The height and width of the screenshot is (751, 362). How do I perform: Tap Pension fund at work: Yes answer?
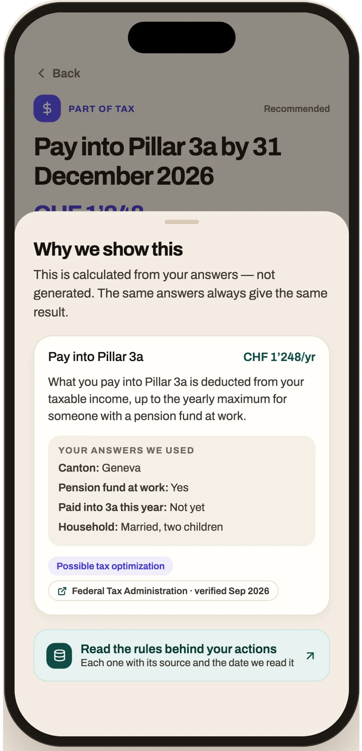[x=124, y=488]
